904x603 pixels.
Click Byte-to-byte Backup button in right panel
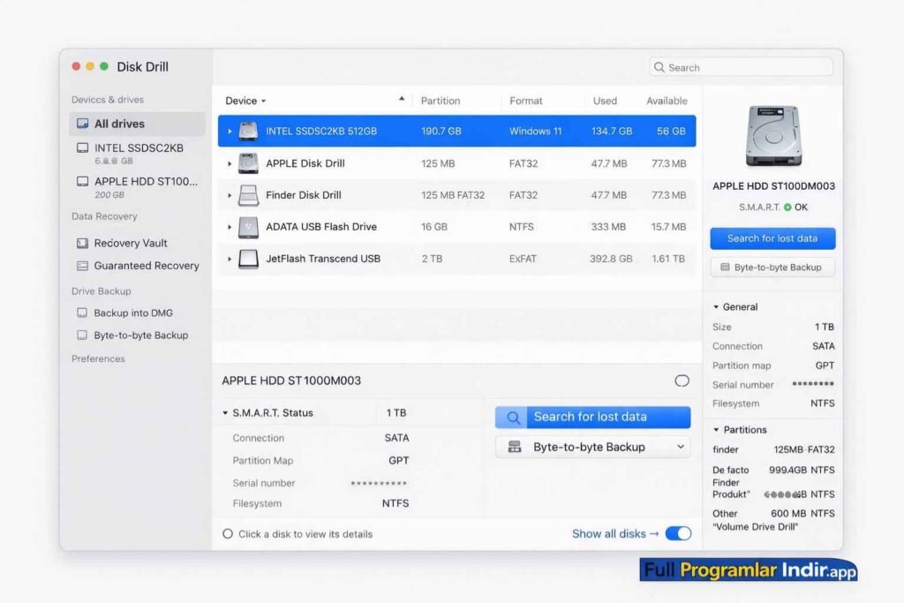coord(772,268)
